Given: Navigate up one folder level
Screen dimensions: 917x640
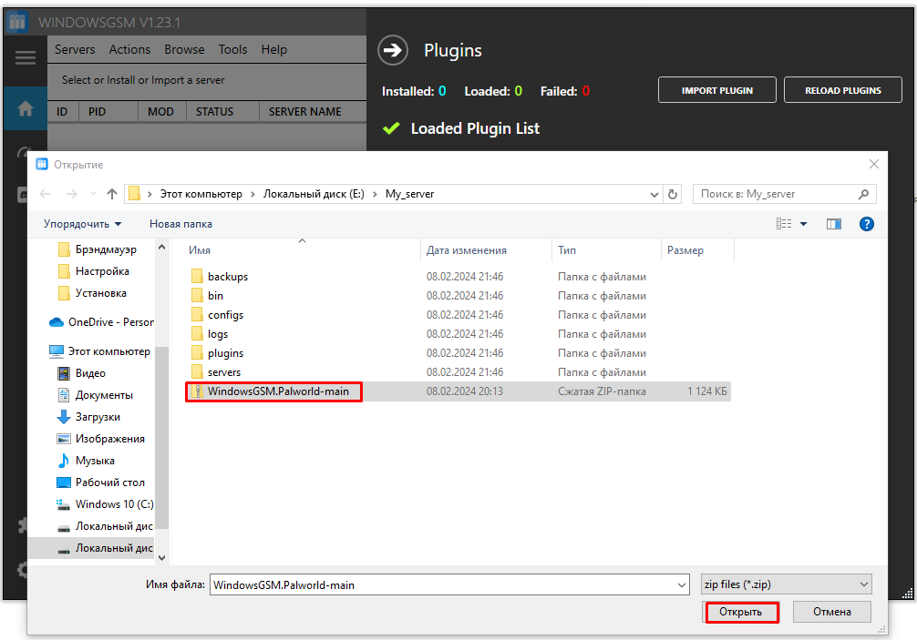Looking at the screenshot, I should pos(112,194).
